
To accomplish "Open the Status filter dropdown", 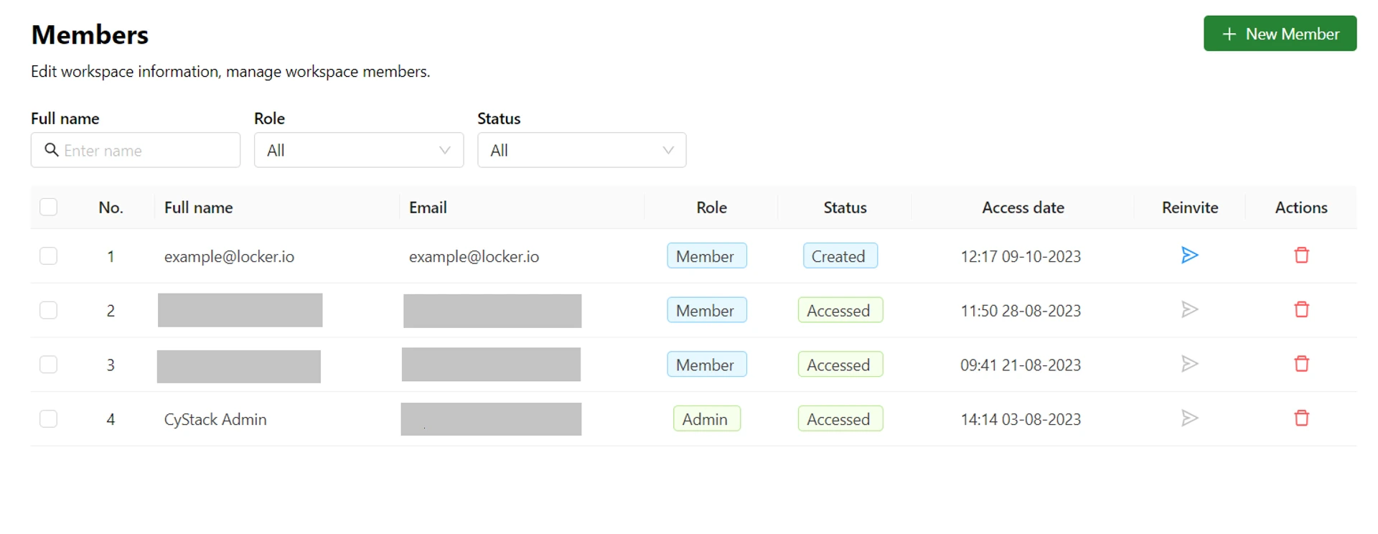I will [x=581, y=150].
